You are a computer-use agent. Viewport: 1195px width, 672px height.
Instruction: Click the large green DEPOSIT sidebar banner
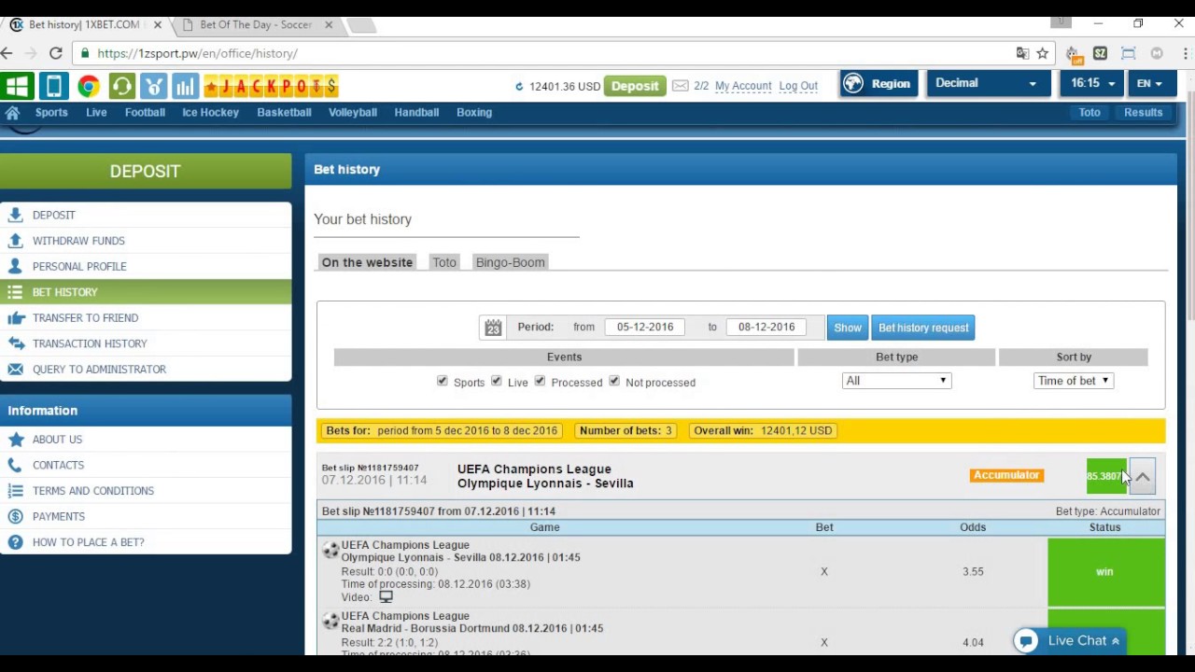pyautogui.click(x=146, y=172)
